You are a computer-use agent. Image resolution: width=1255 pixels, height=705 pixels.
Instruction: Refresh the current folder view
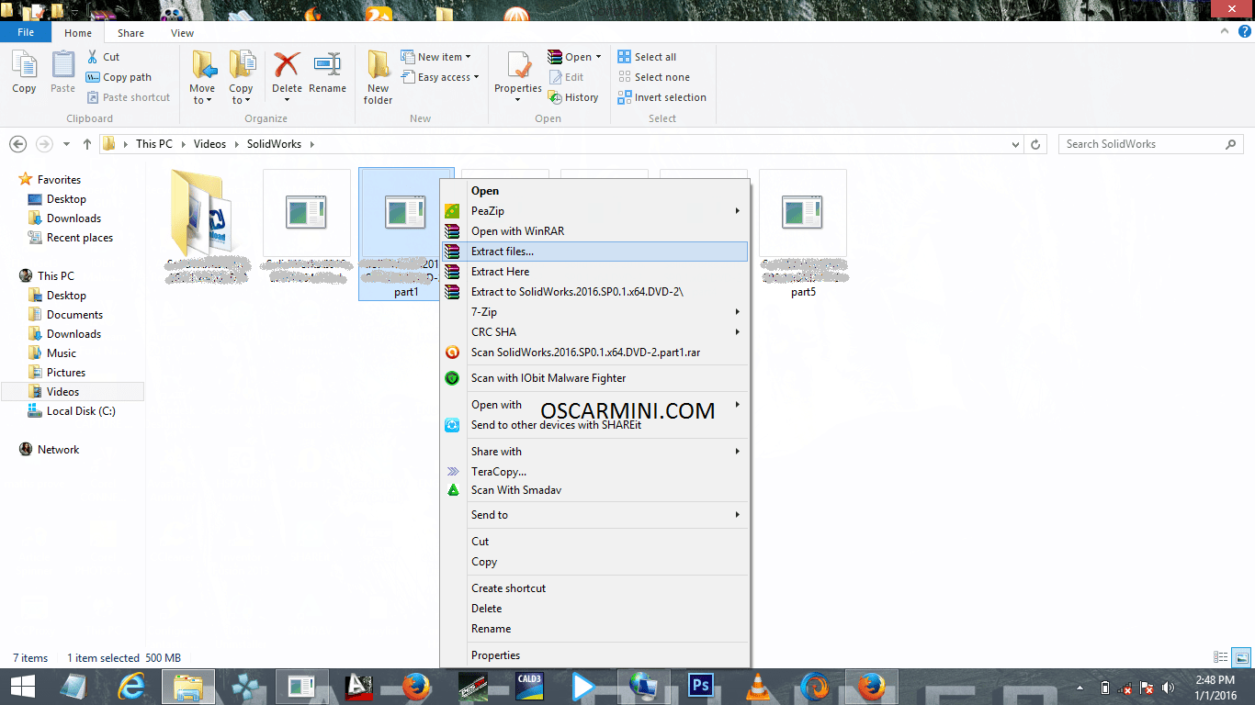(1036, 144)
